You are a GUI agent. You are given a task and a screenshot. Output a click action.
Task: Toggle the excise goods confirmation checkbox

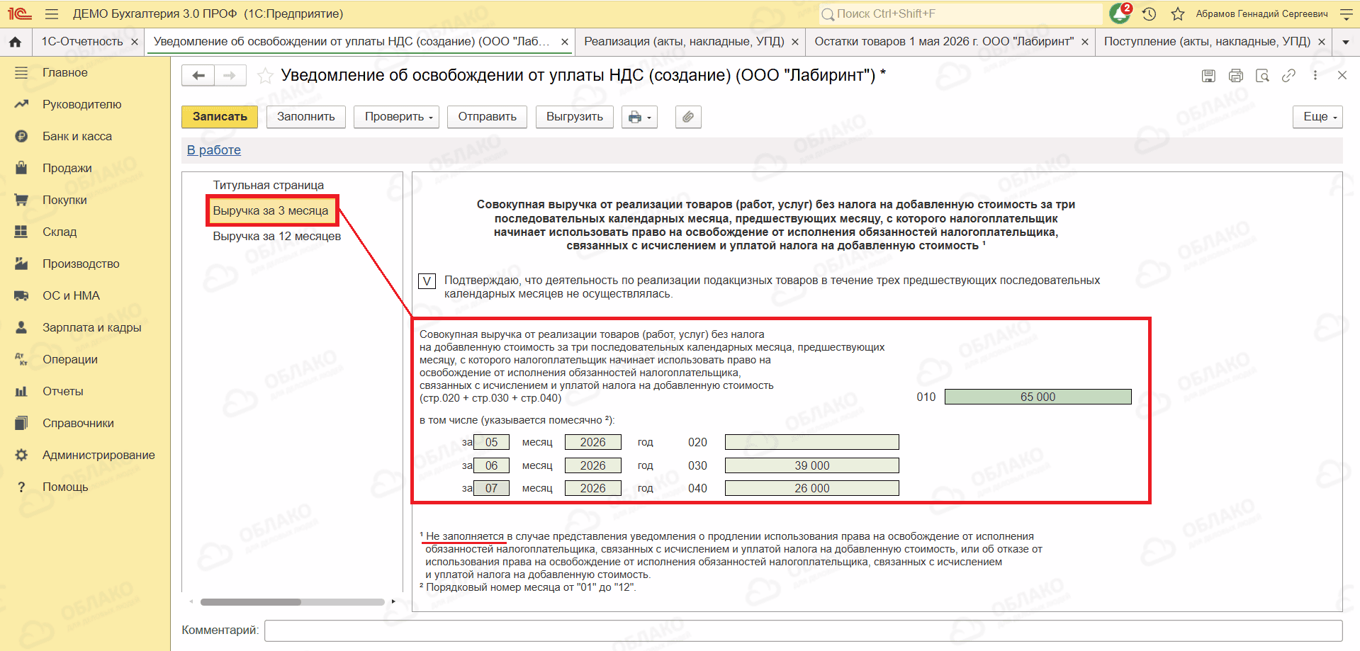(427, 281)
